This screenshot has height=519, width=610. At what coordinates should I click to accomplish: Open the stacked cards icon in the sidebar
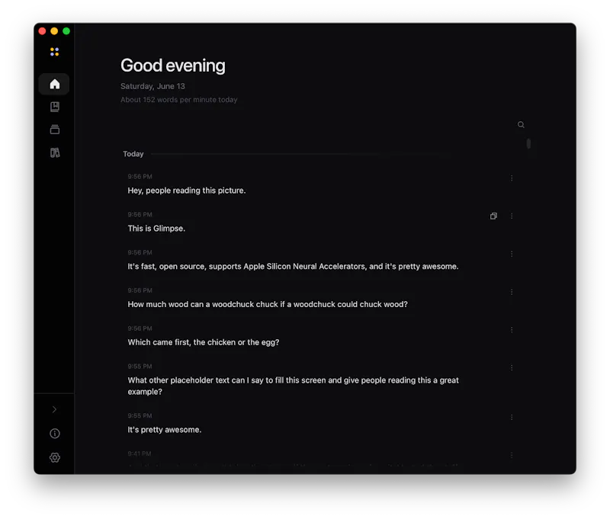tap(55, 130)
